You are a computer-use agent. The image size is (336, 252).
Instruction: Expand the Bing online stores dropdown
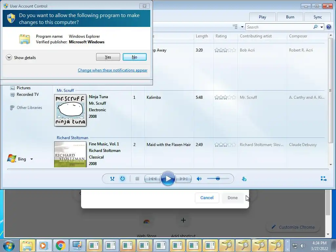[x=31, y=159]
